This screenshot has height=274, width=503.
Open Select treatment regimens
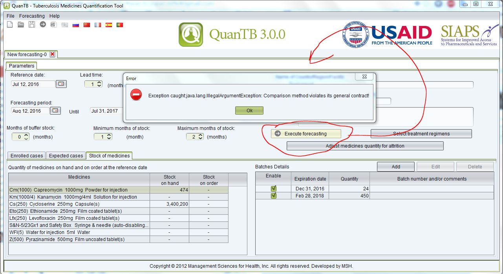pyautogui.click(x=421, y=134)
